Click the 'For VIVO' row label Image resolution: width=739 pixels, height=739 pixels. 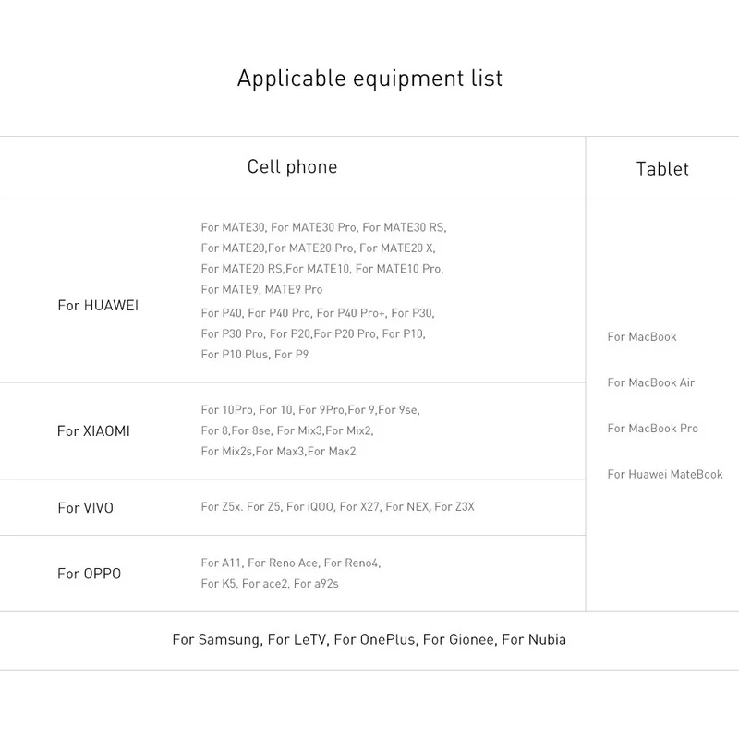point(85,508)
